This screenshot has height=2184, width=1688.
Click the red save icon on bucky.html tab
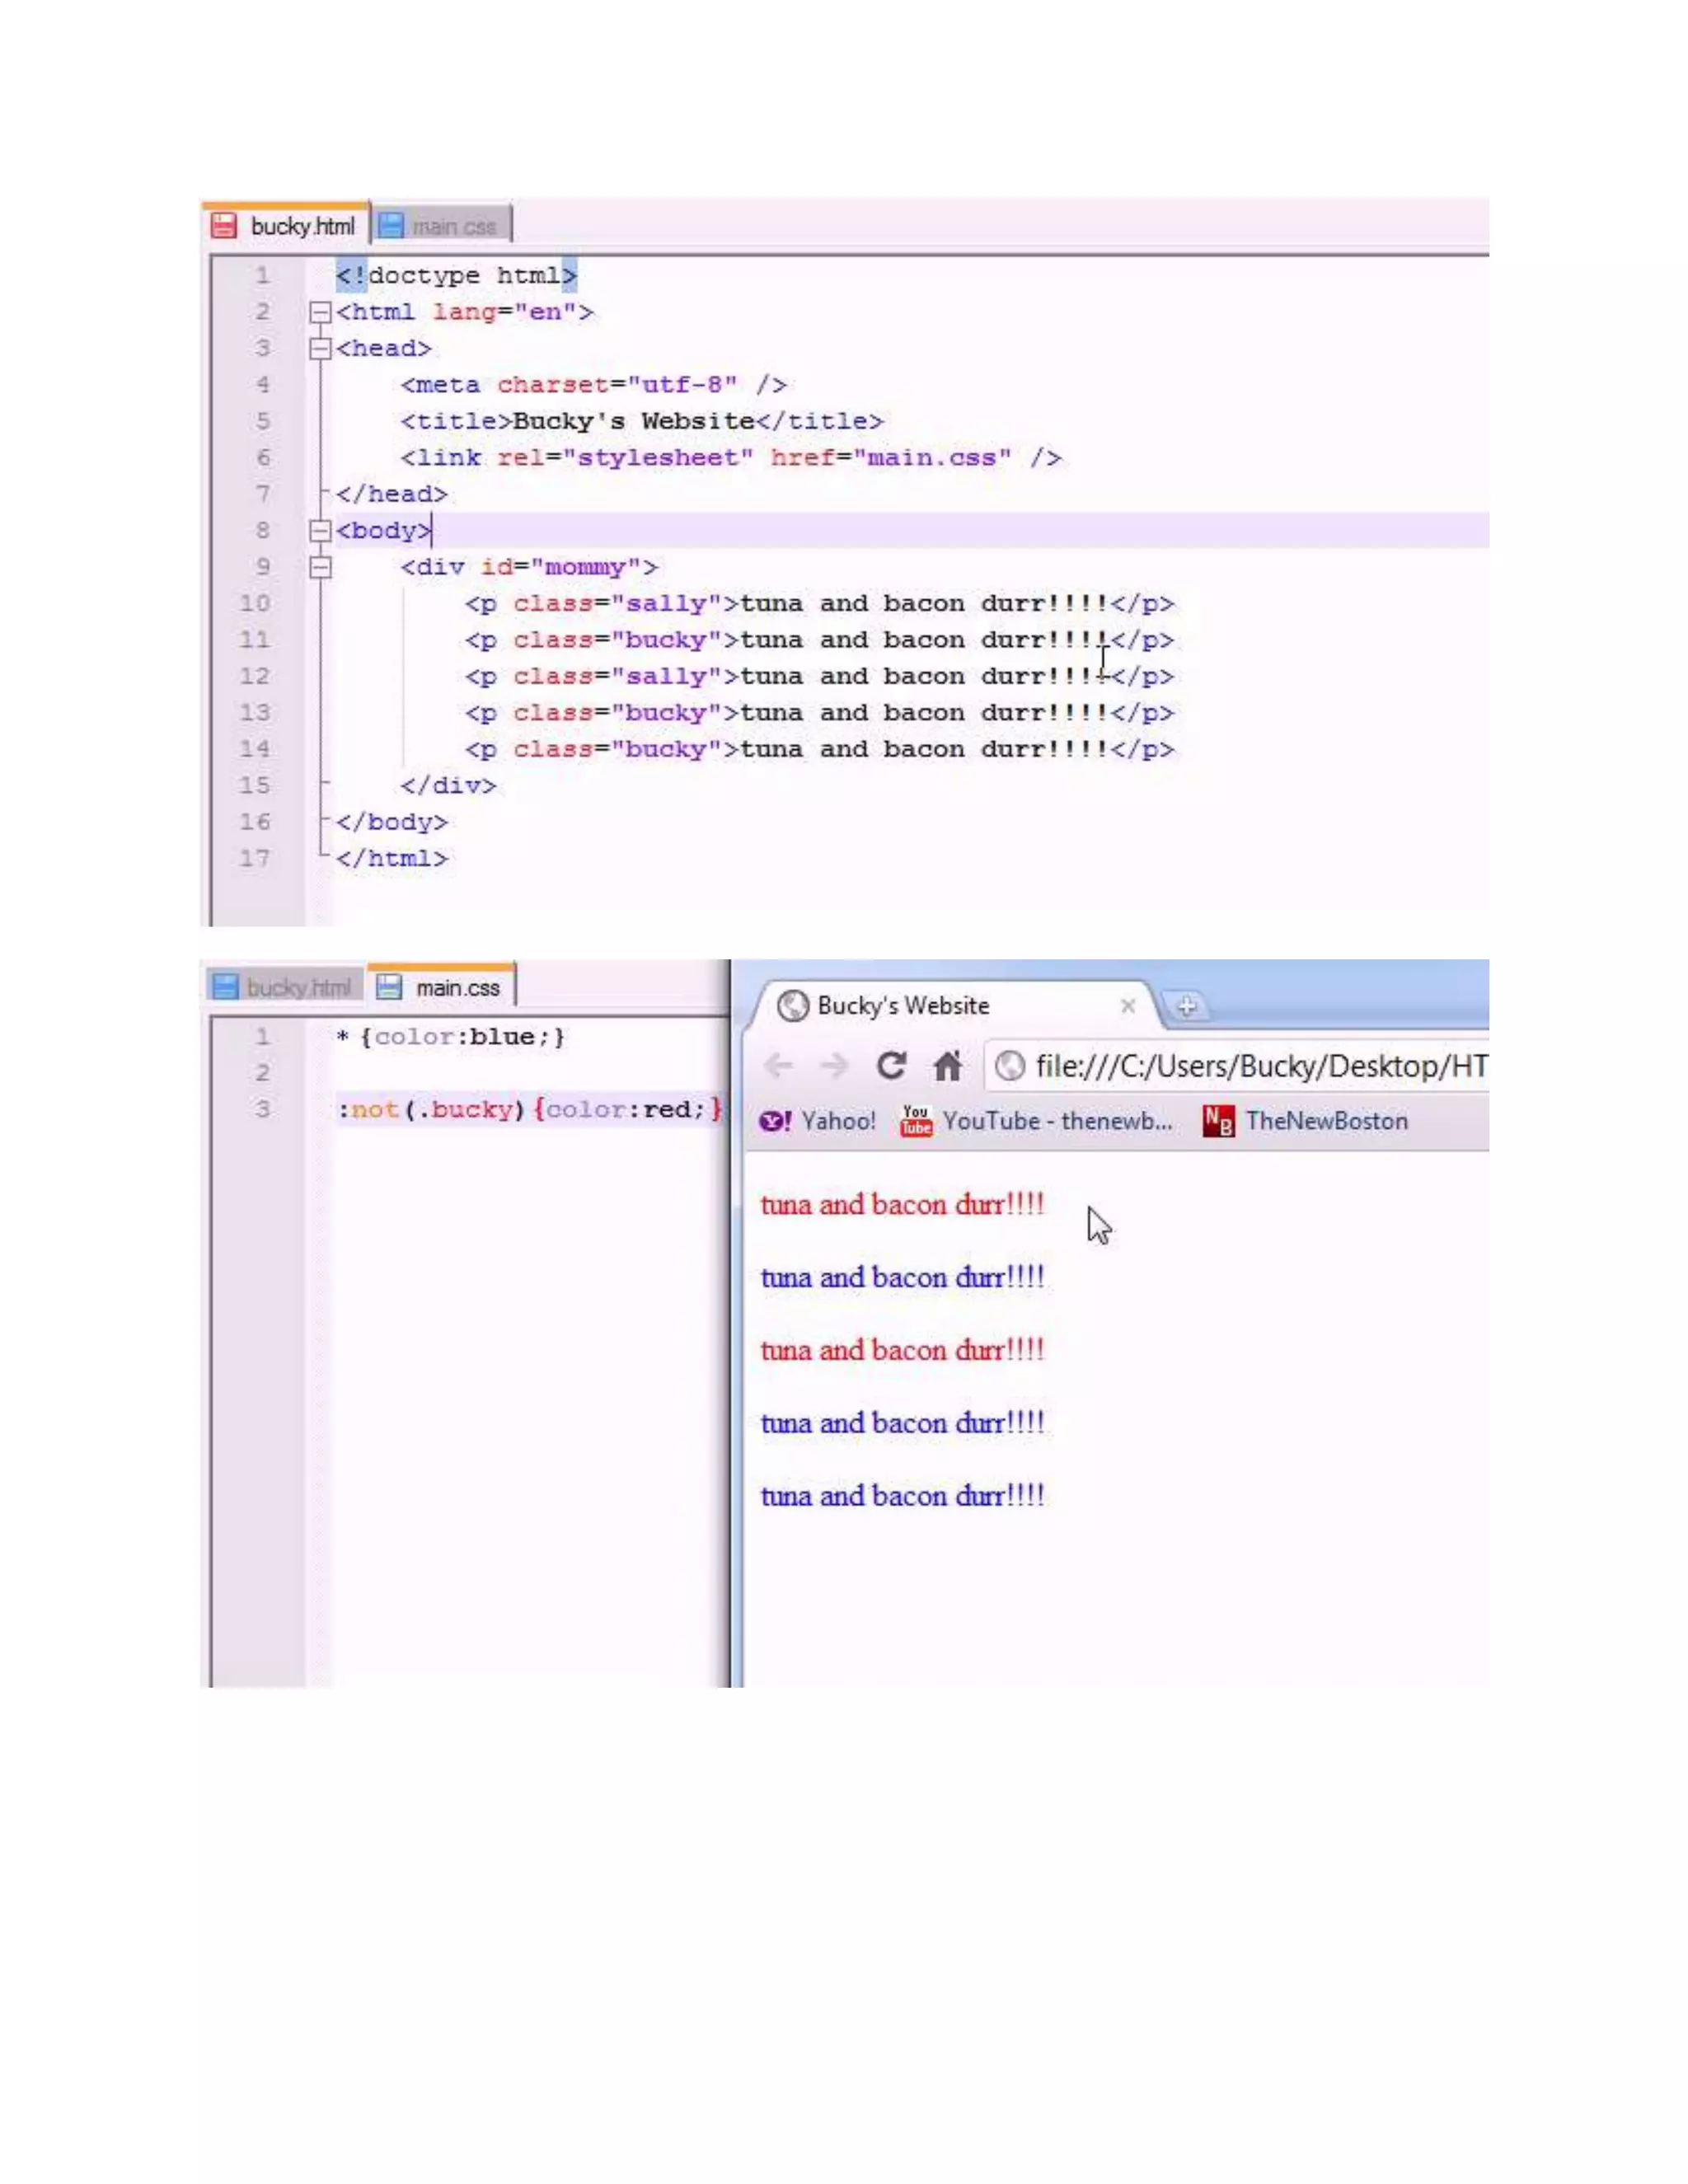224,226
